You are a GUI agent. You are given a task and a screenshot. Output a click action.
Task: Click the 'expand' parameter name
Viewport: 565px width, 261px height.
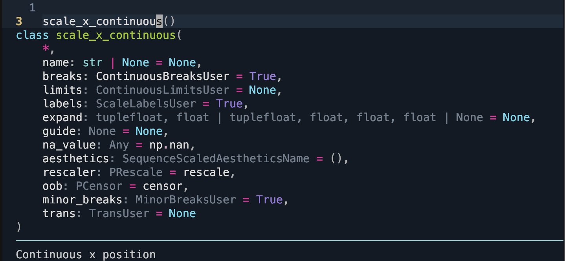(62, 118)
